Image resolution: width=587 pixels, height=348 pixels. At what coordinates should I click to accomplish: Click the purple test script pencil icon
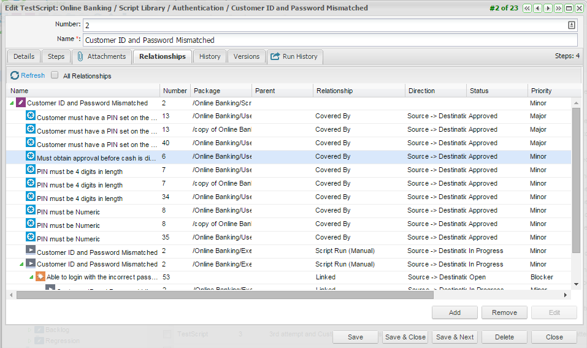(x=21, y=103)
